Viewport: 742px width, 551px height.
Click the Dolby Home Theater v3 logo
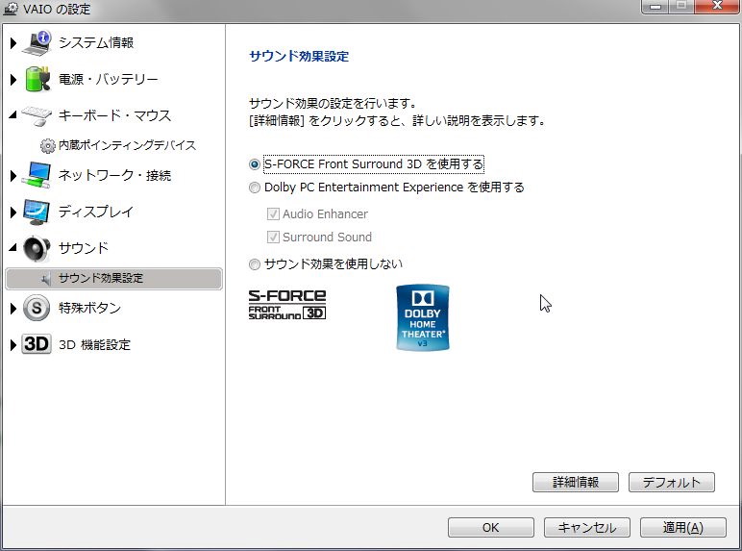pyautogui.click(x=423, y=317)
